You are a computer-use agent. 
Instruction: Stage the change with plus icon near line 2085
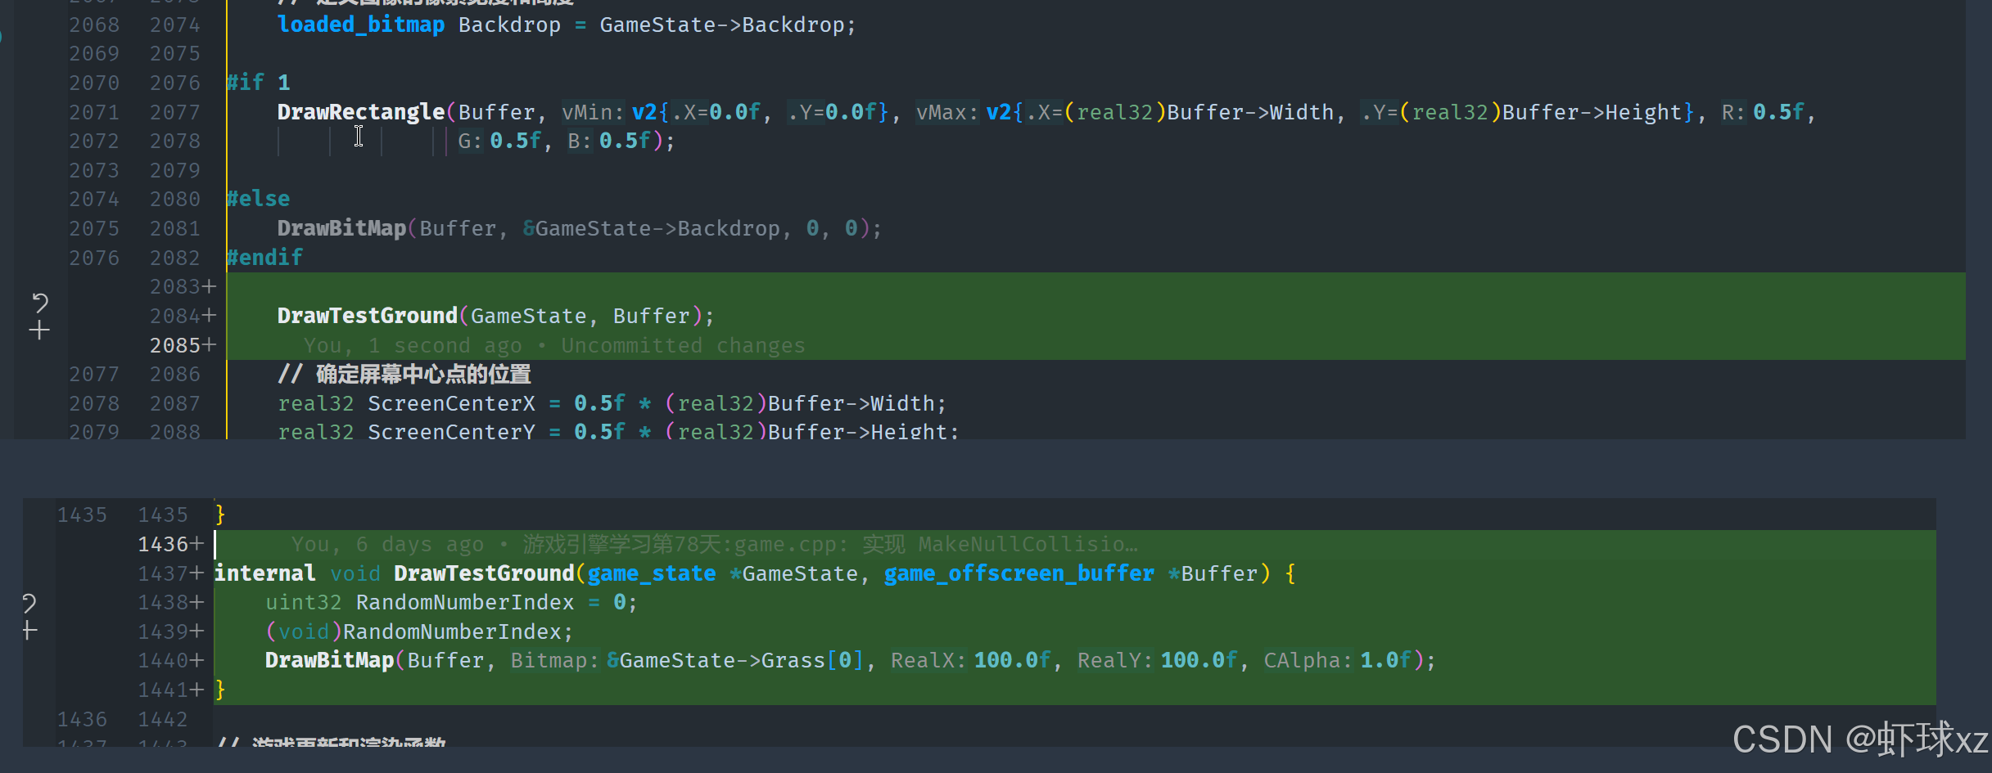point(39,330)
